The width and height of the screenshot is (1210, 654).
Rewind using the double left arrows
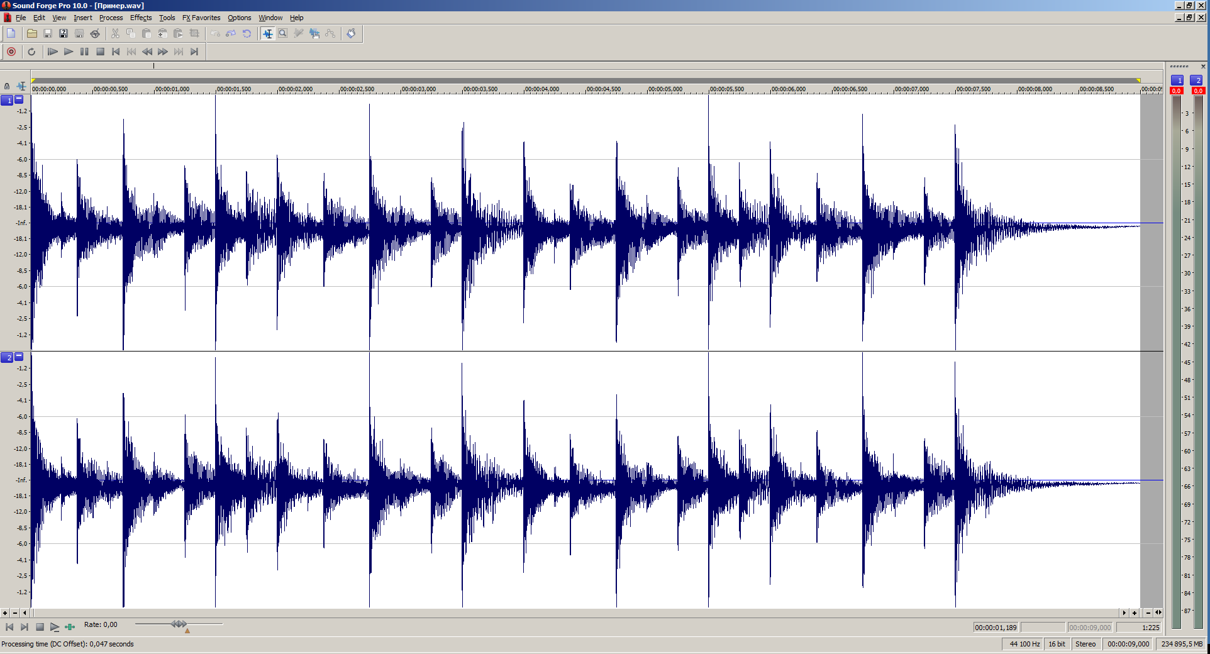(x=147, y=52)
